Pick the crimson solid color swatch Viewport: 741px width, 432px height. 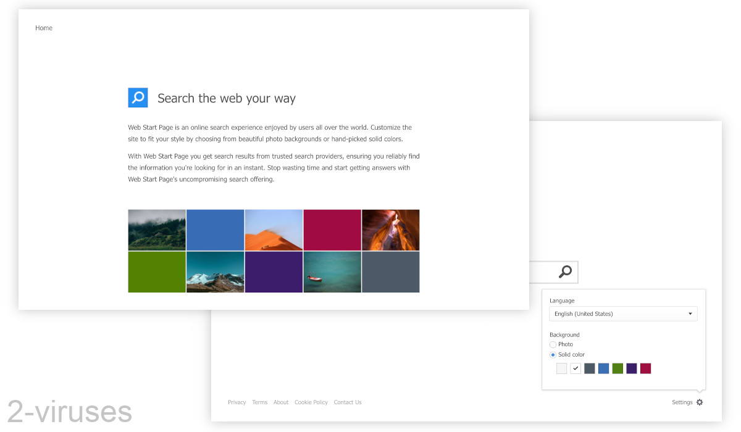645,368
